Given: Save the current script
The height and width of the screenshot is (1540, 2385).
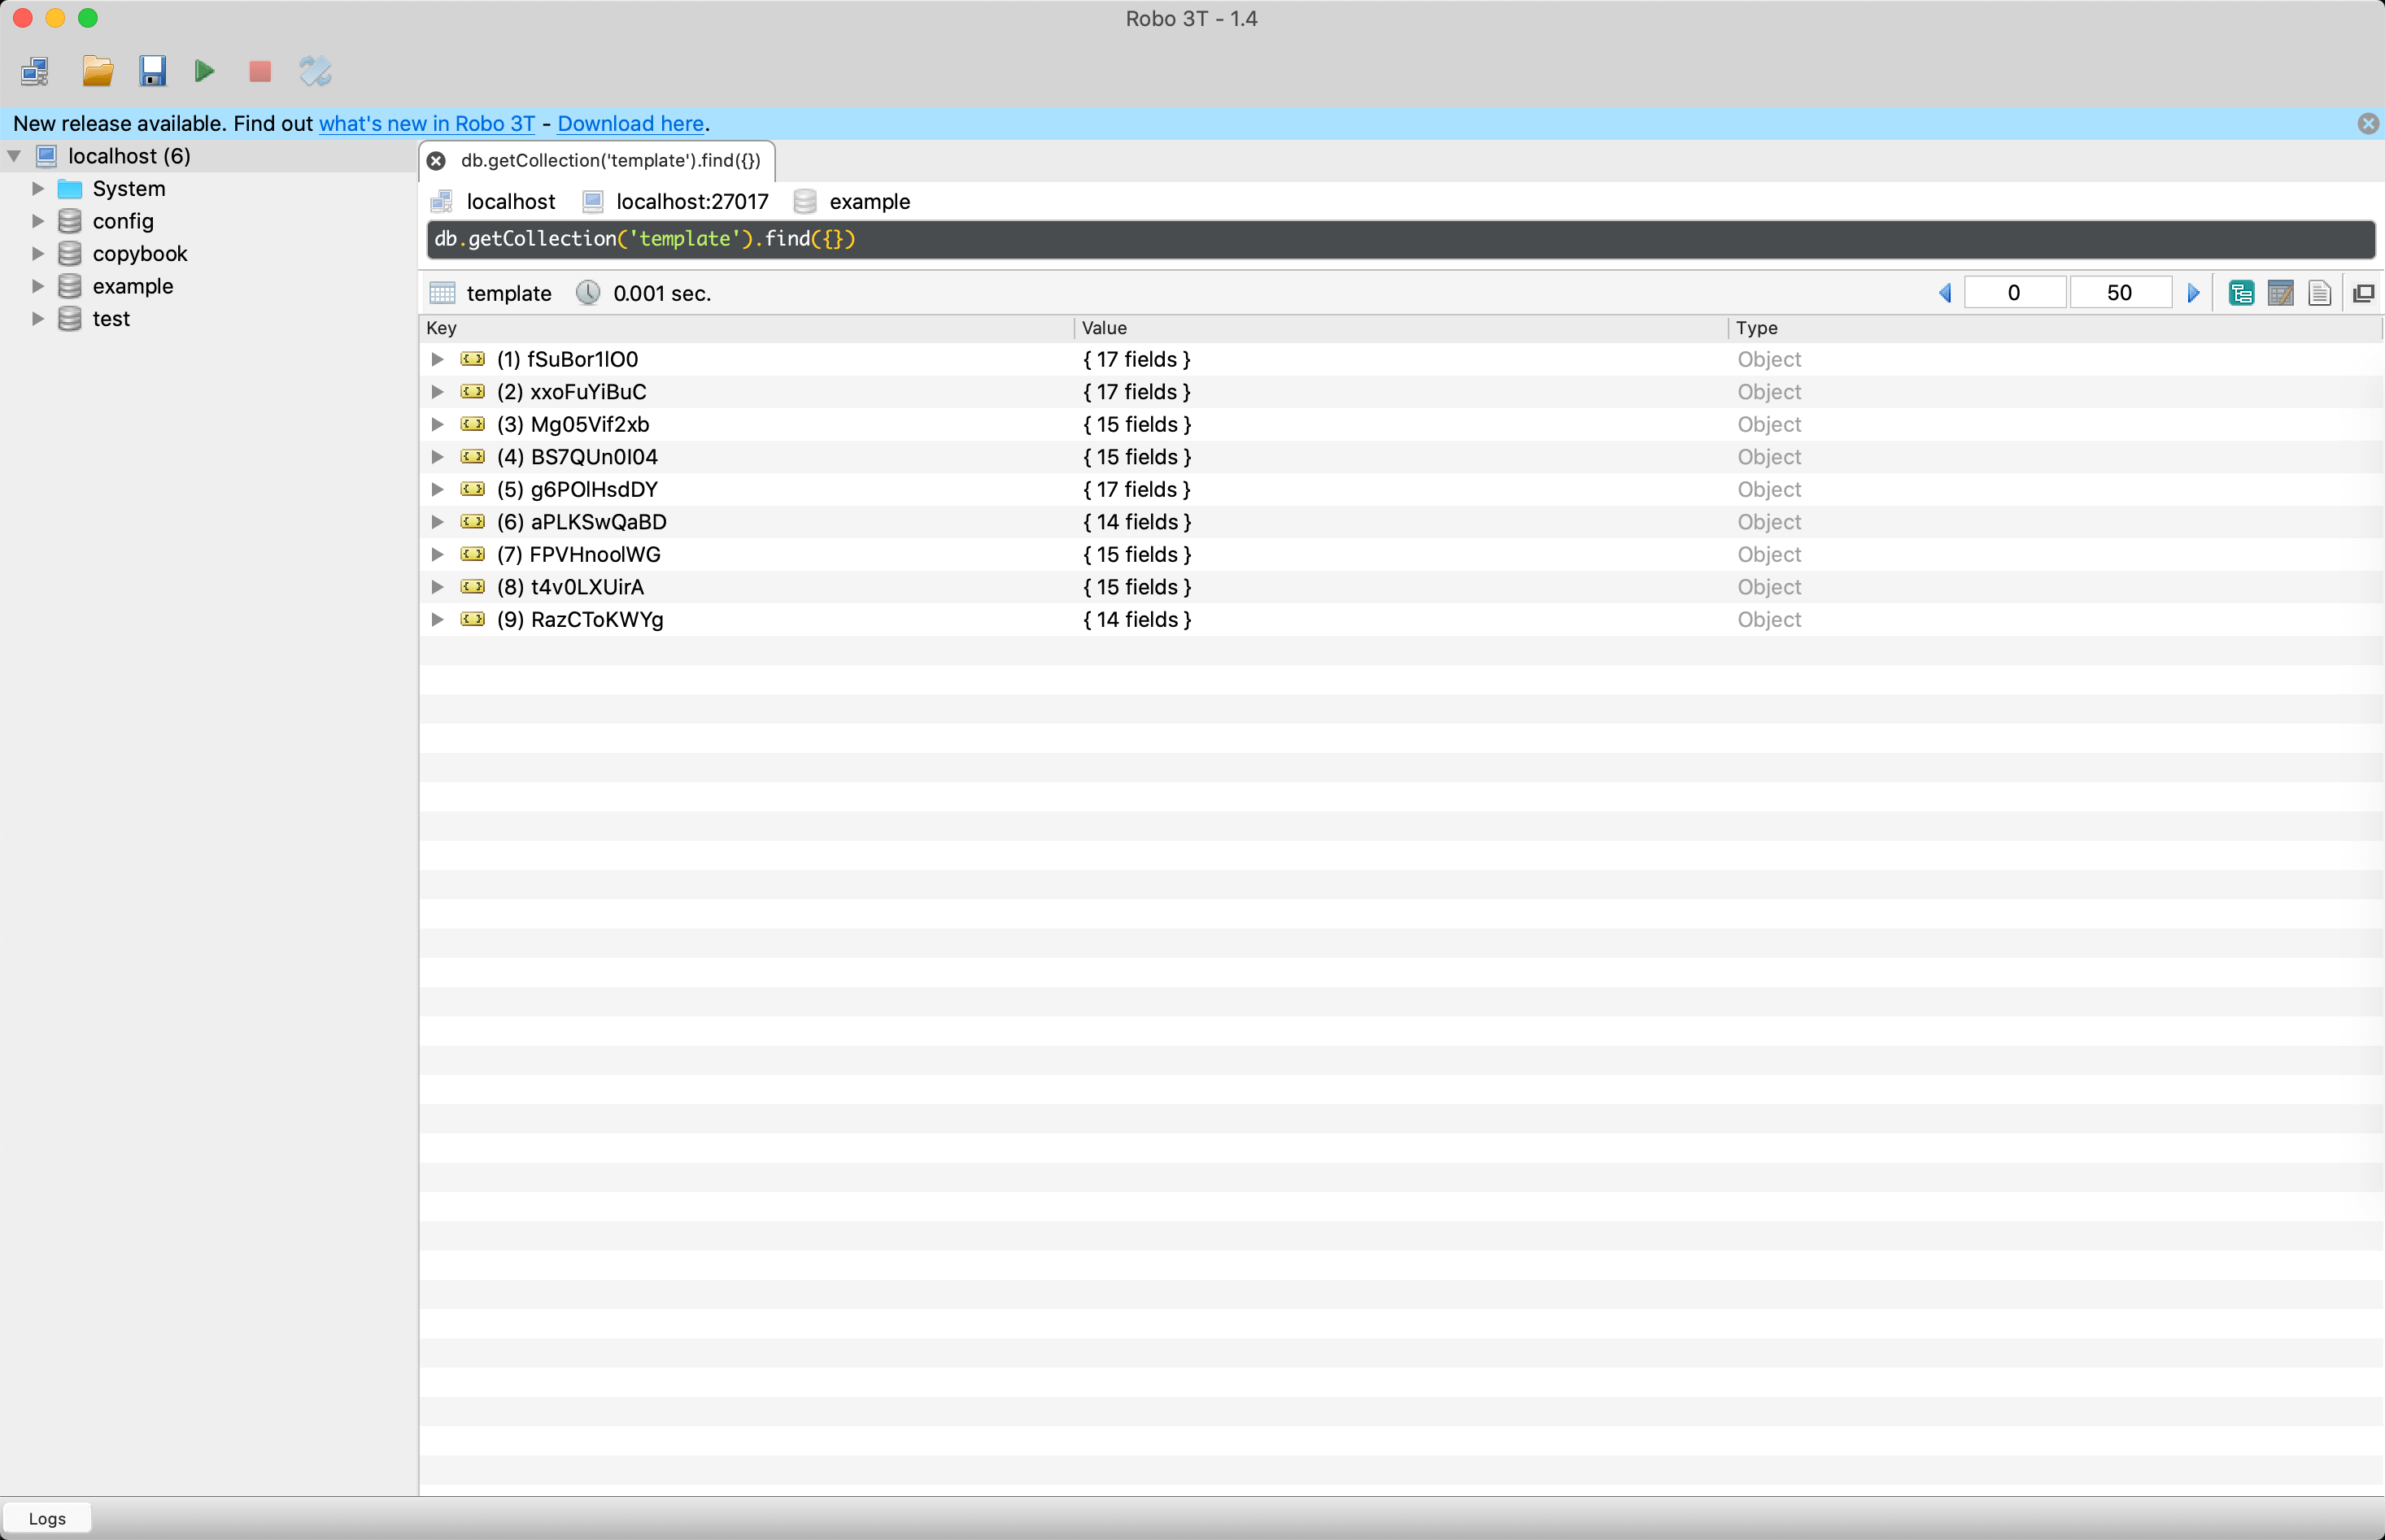Looking at the screenshot, I should coord(152,71).
